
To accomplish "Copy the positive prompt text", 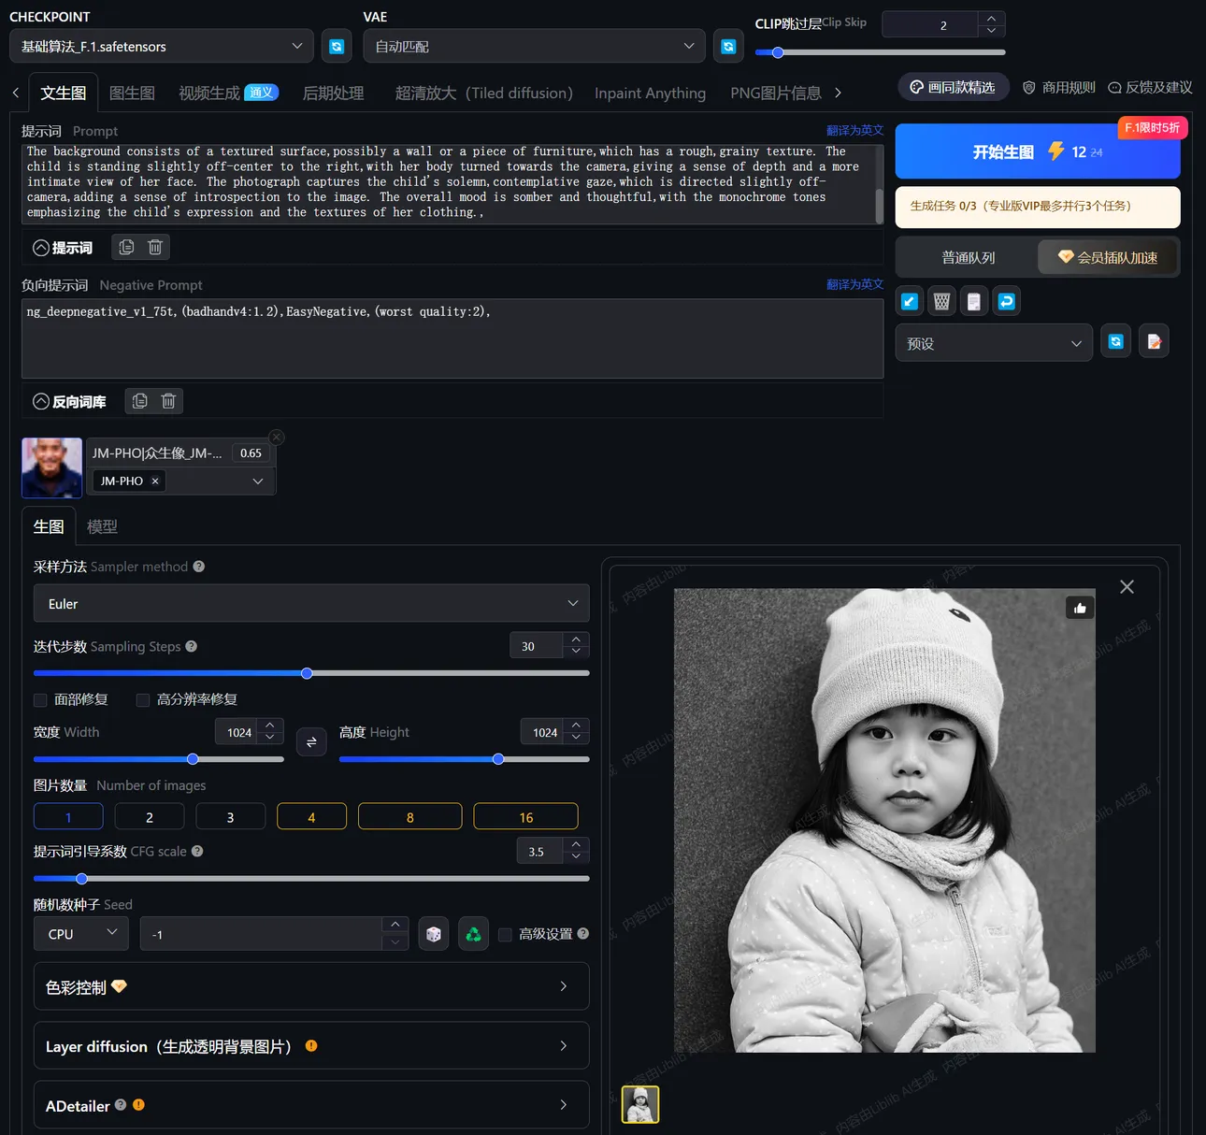I will (127, 247).
